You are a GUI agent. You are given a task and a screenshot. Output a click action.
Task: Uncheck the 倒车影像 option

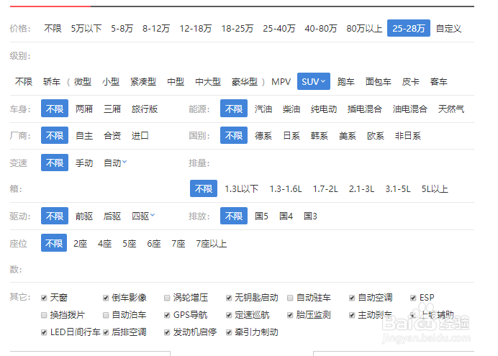click(106, 298)
